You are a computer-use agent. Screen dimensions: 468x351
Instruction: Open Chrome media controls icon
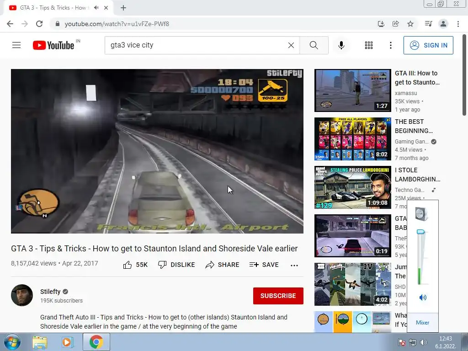click(428, 24)
